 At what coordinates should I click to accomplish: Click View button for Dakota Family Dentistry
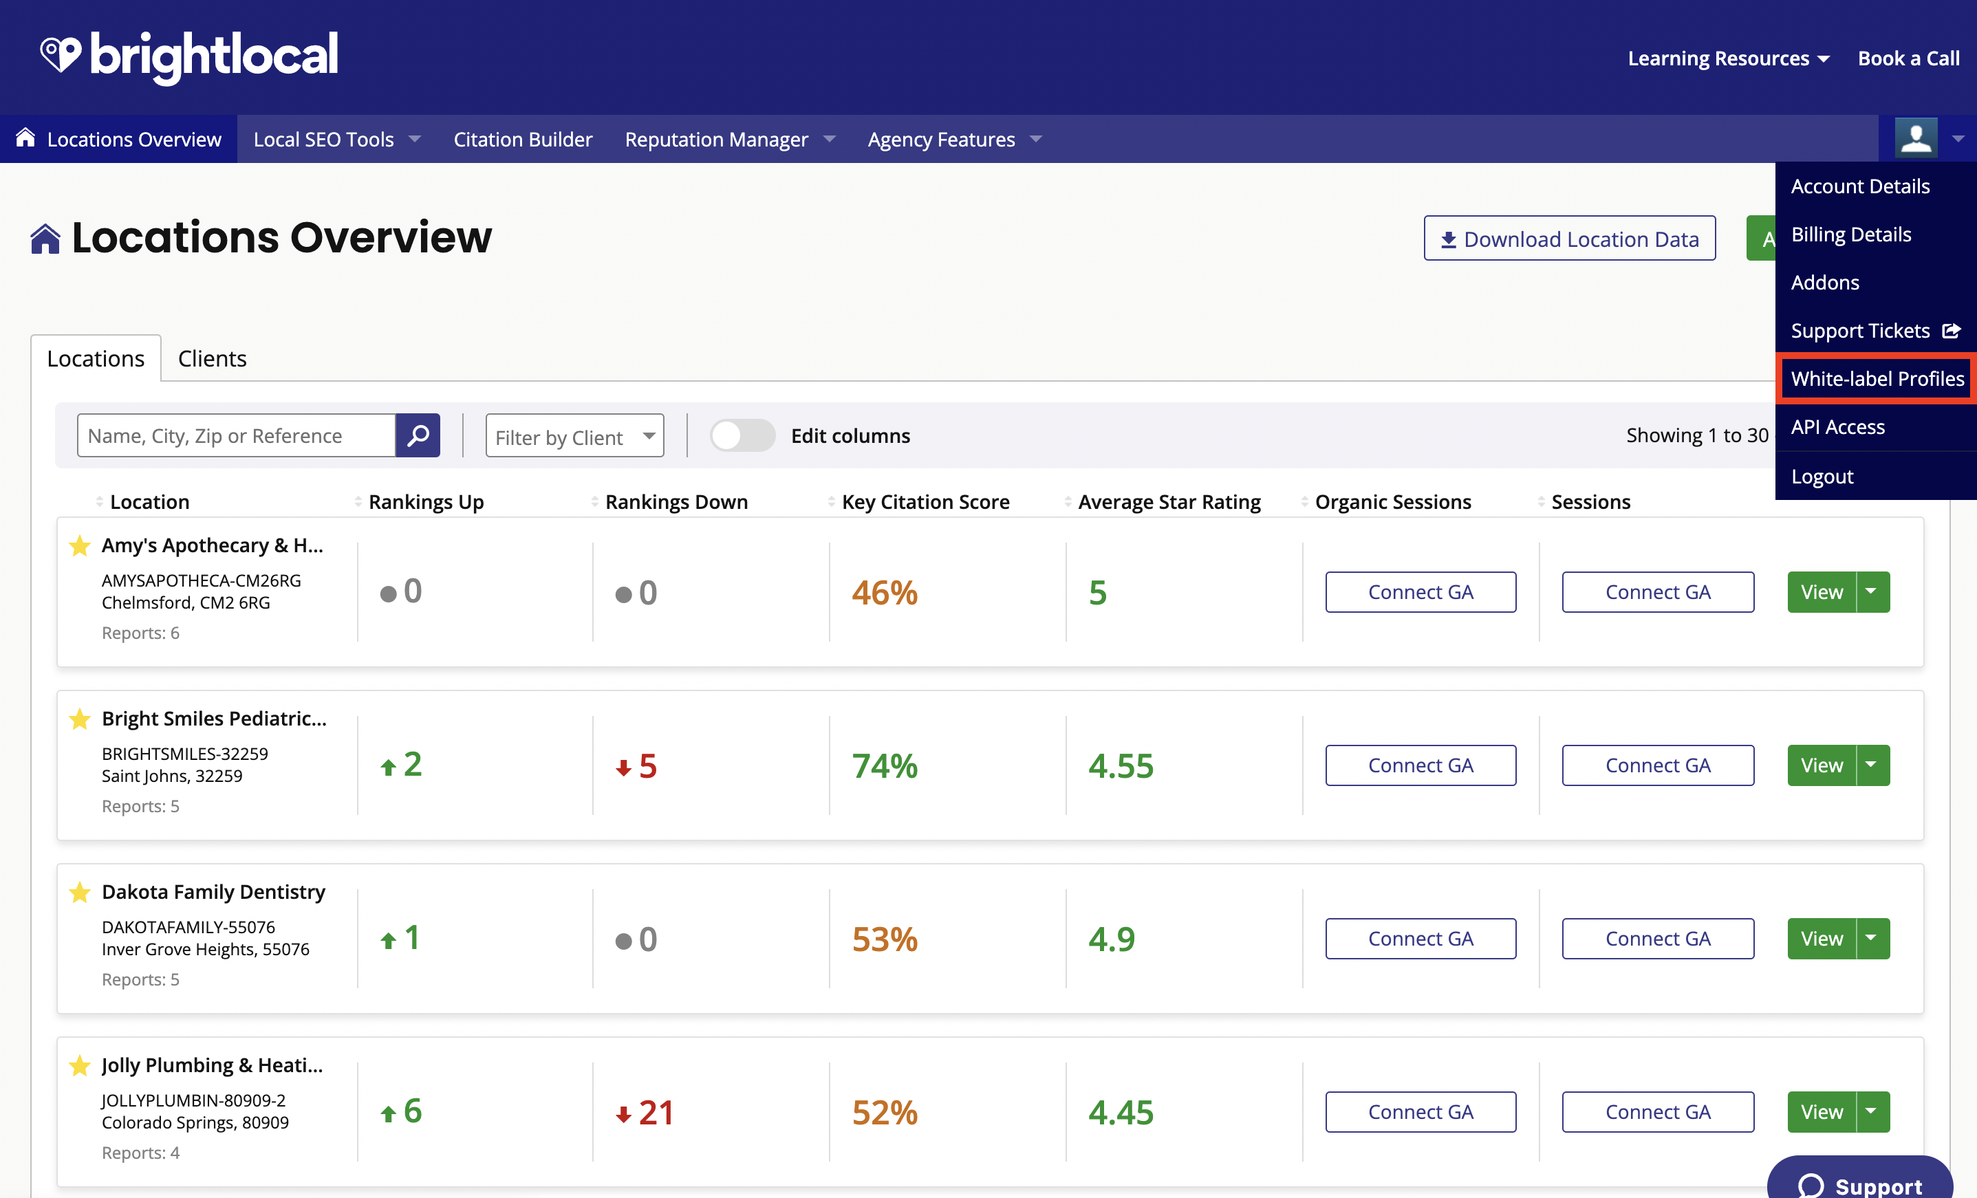click(1822, 939)
